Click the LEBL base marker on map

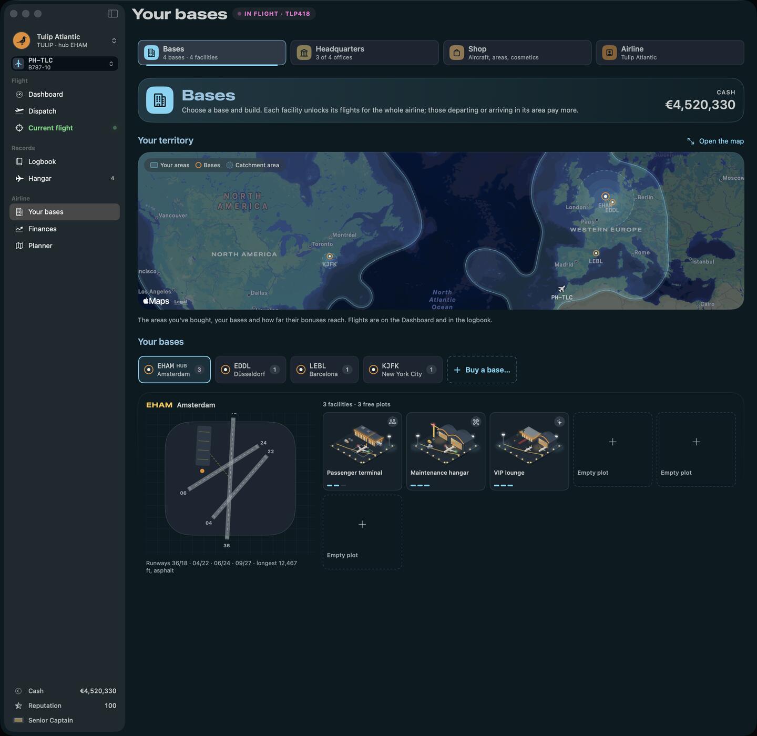(596, 253)
